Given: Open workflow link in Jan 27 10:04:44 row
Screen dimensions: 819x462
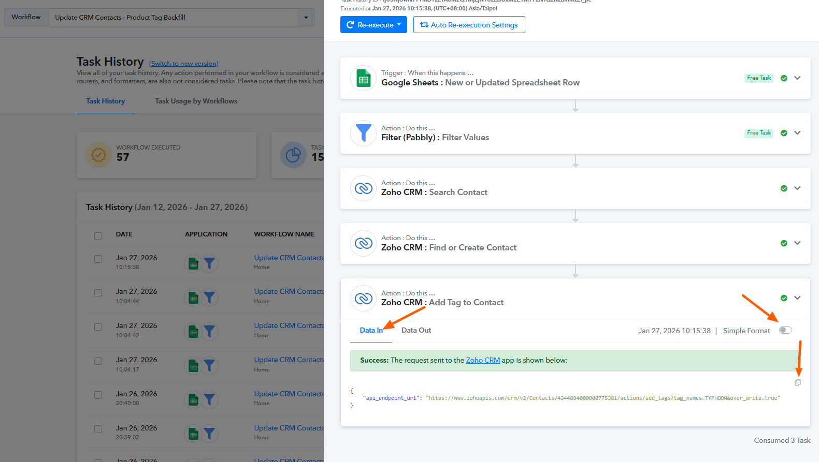Looking at the screenshot, I should pyautogui.click(x=289, y=291).
